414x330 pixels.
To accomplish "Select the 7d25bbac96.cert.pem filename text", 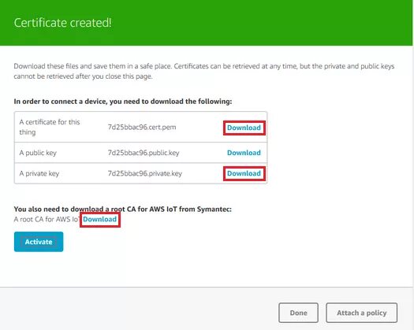I will (142, 127).
